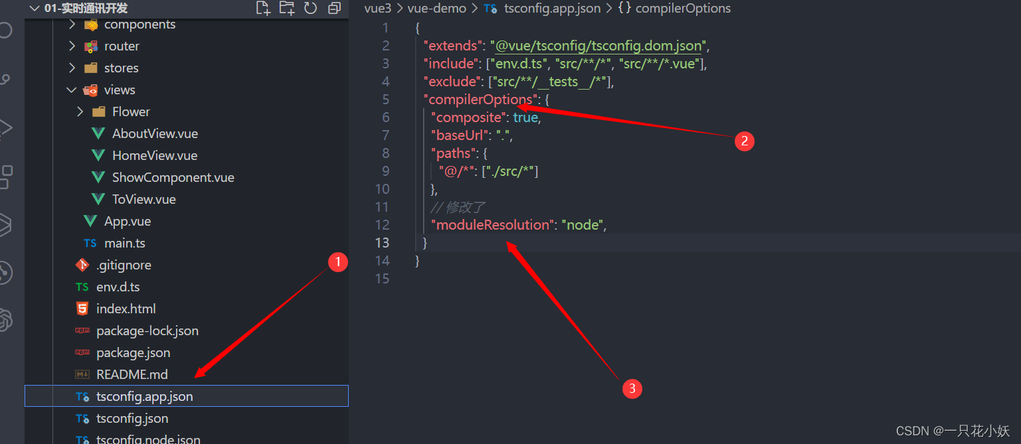
Task: Click the "include" key on line 3
Action: pyautogui.click(x=452, y=64)
